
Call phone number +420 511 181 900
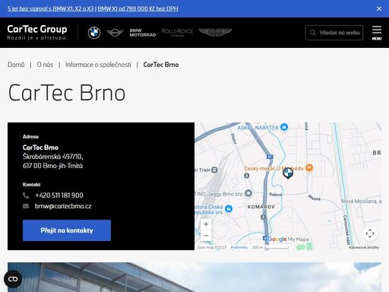(x=59, y=195)
